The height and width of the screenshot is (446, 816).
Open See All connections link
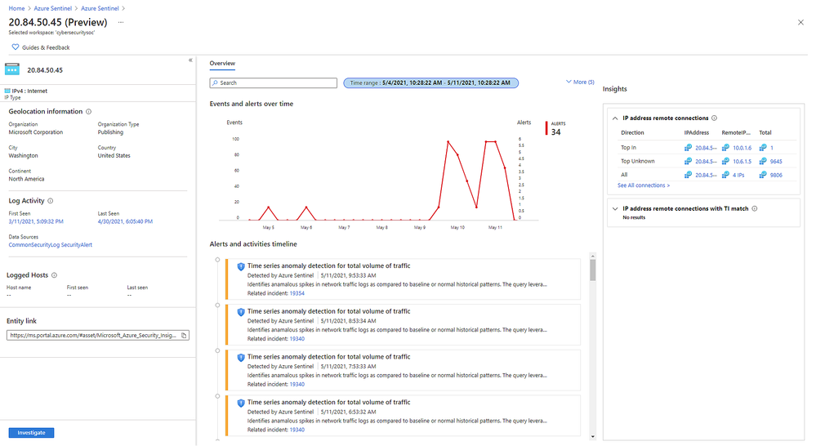[644, 185]
